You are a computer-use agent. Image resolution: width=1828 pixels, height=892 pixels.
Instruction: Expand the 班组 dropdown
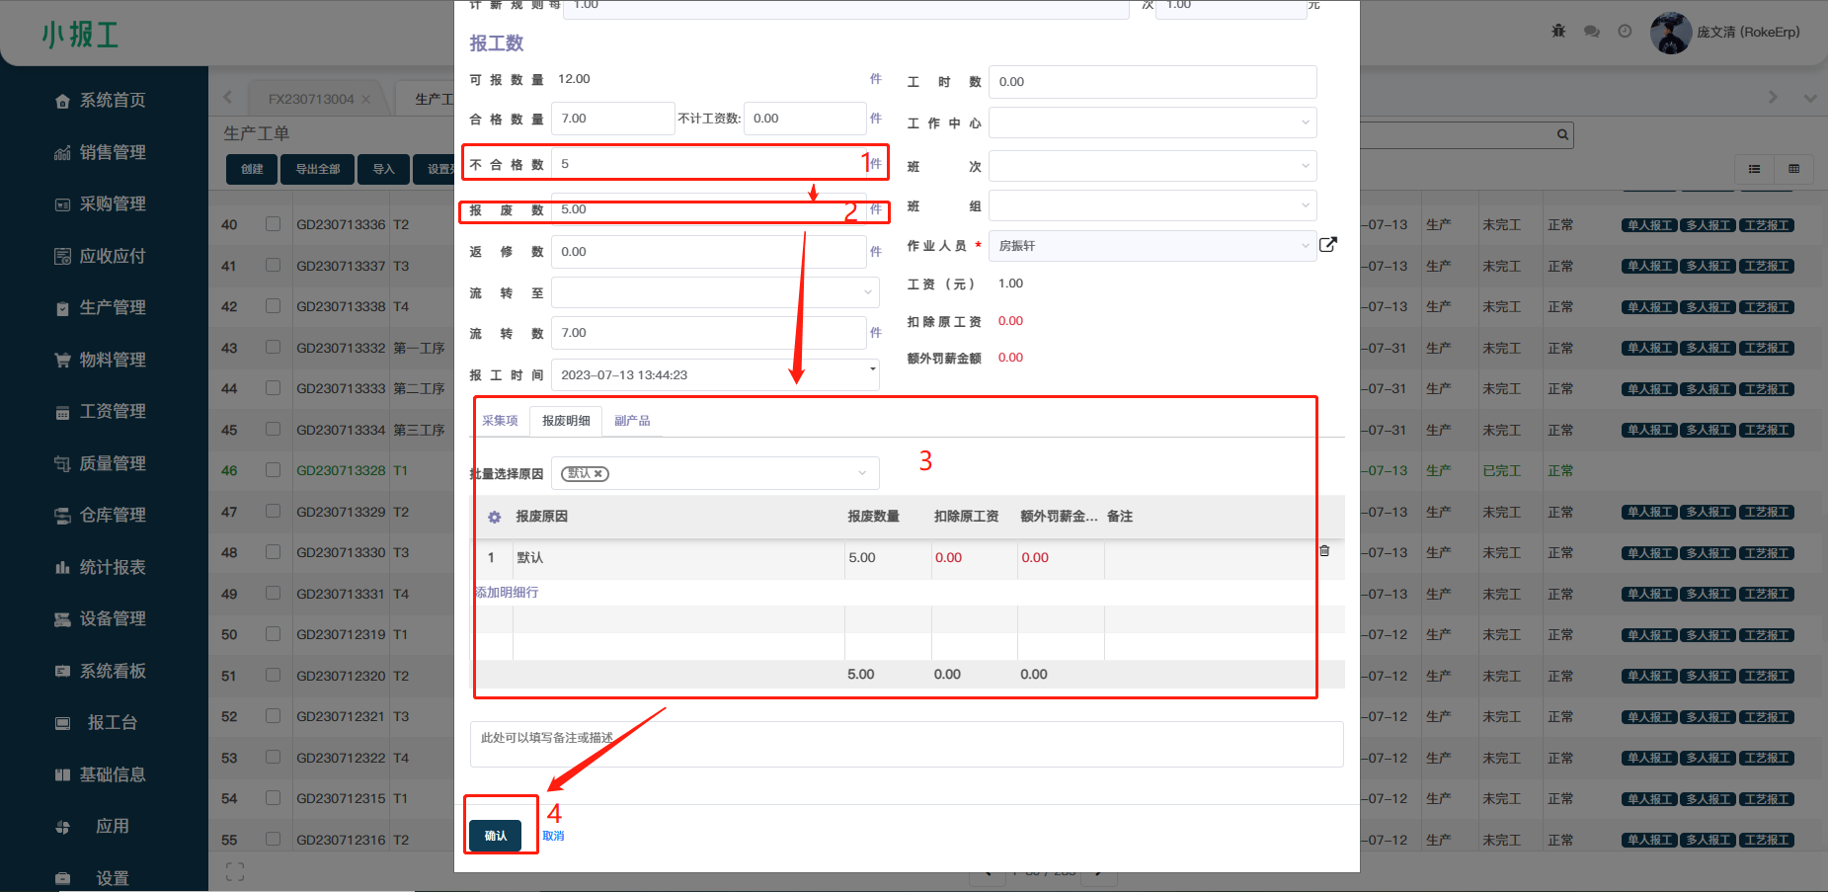point(1152,206)
